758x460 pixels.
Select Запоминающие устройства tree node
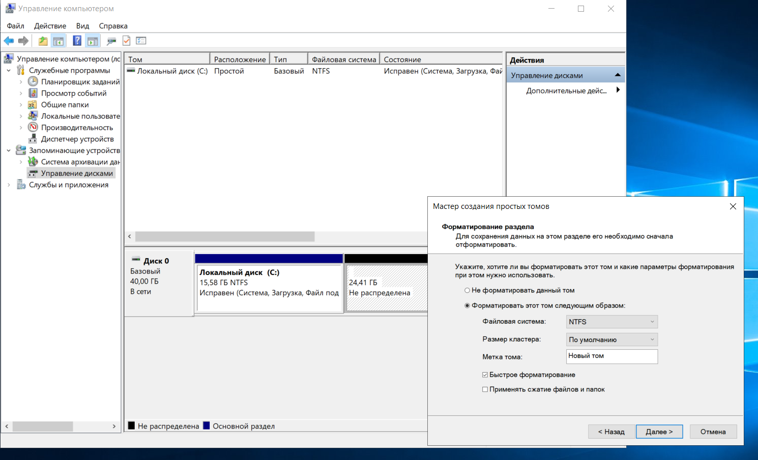[x=74, y=150]
